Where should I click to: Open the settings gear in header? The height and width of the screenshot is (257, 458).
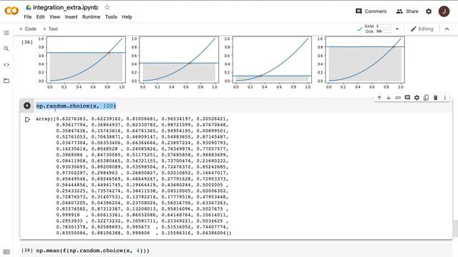(429, 11)
